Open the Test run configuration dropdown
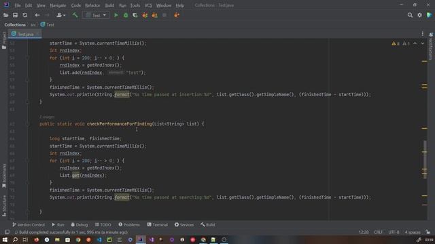435x244 pixels. pos(96,15)
